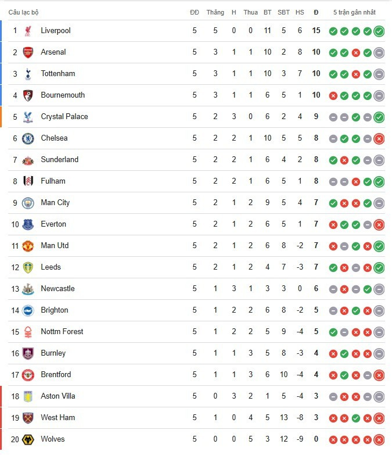Screen dimensions: 392x455
Task: Click Wolves' latest circled loss icon
Action: [379, 440]
